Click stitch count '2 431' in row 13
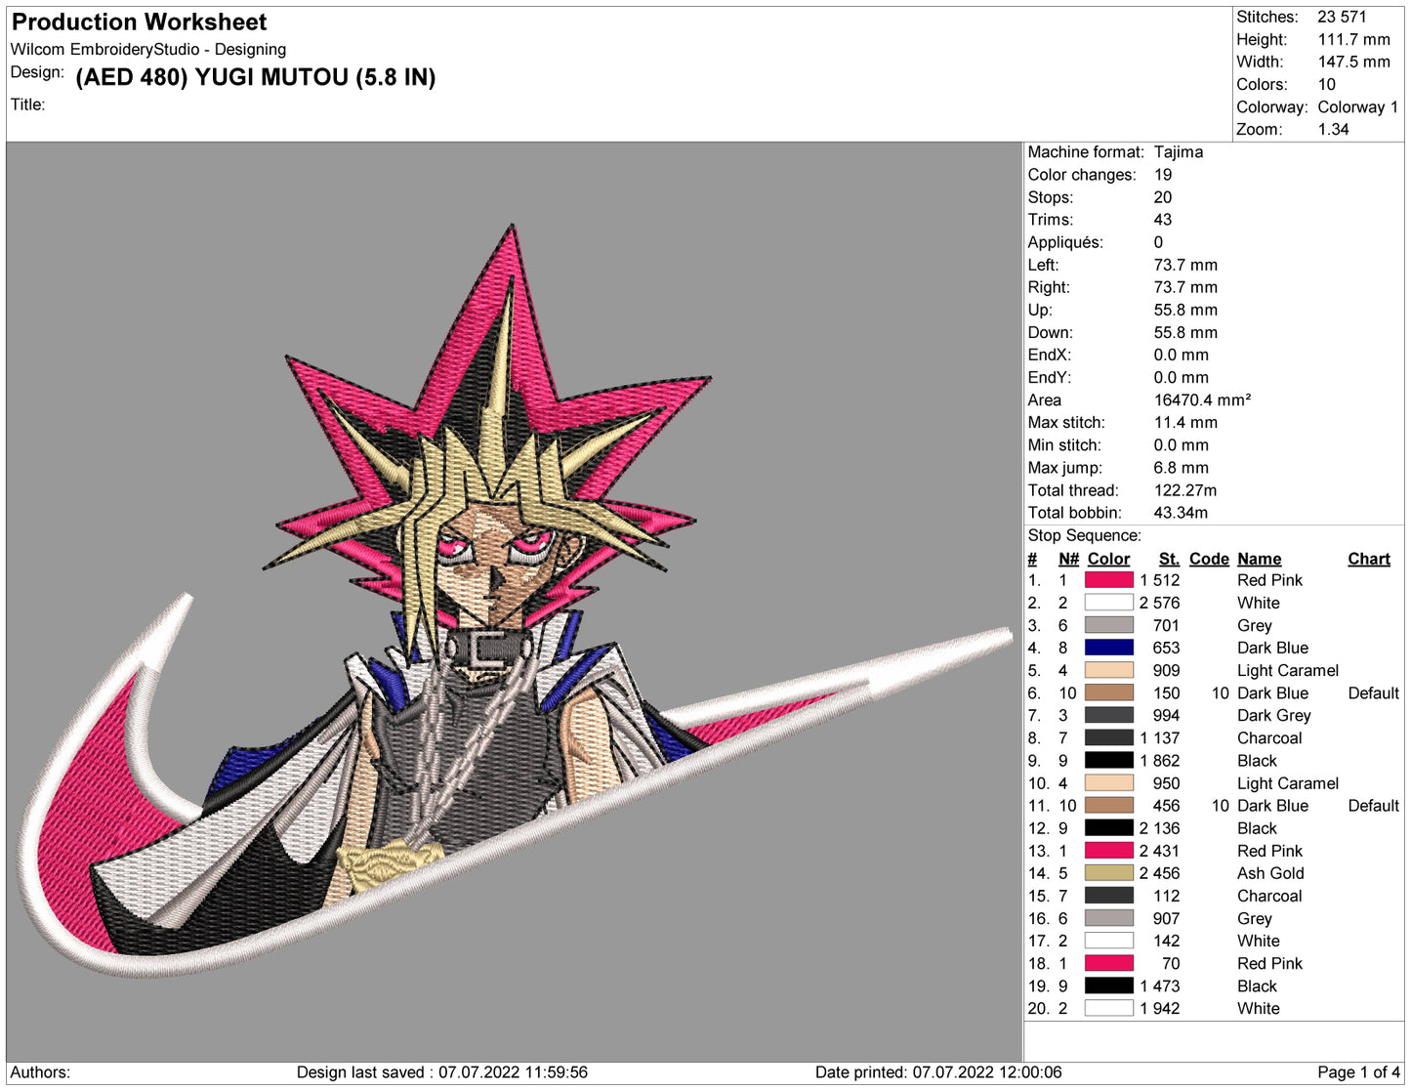1411x1091 pixels. [1159, 851]
